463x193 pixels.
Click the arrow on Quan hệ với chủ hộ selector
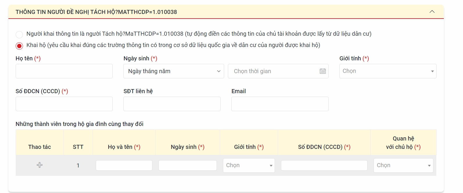pyautogui.click(x=429, y=165)
